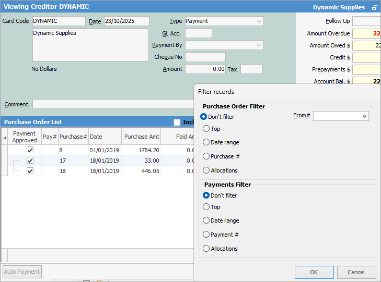Choose Date range in Purchase Order Filter

coord(206,142)
